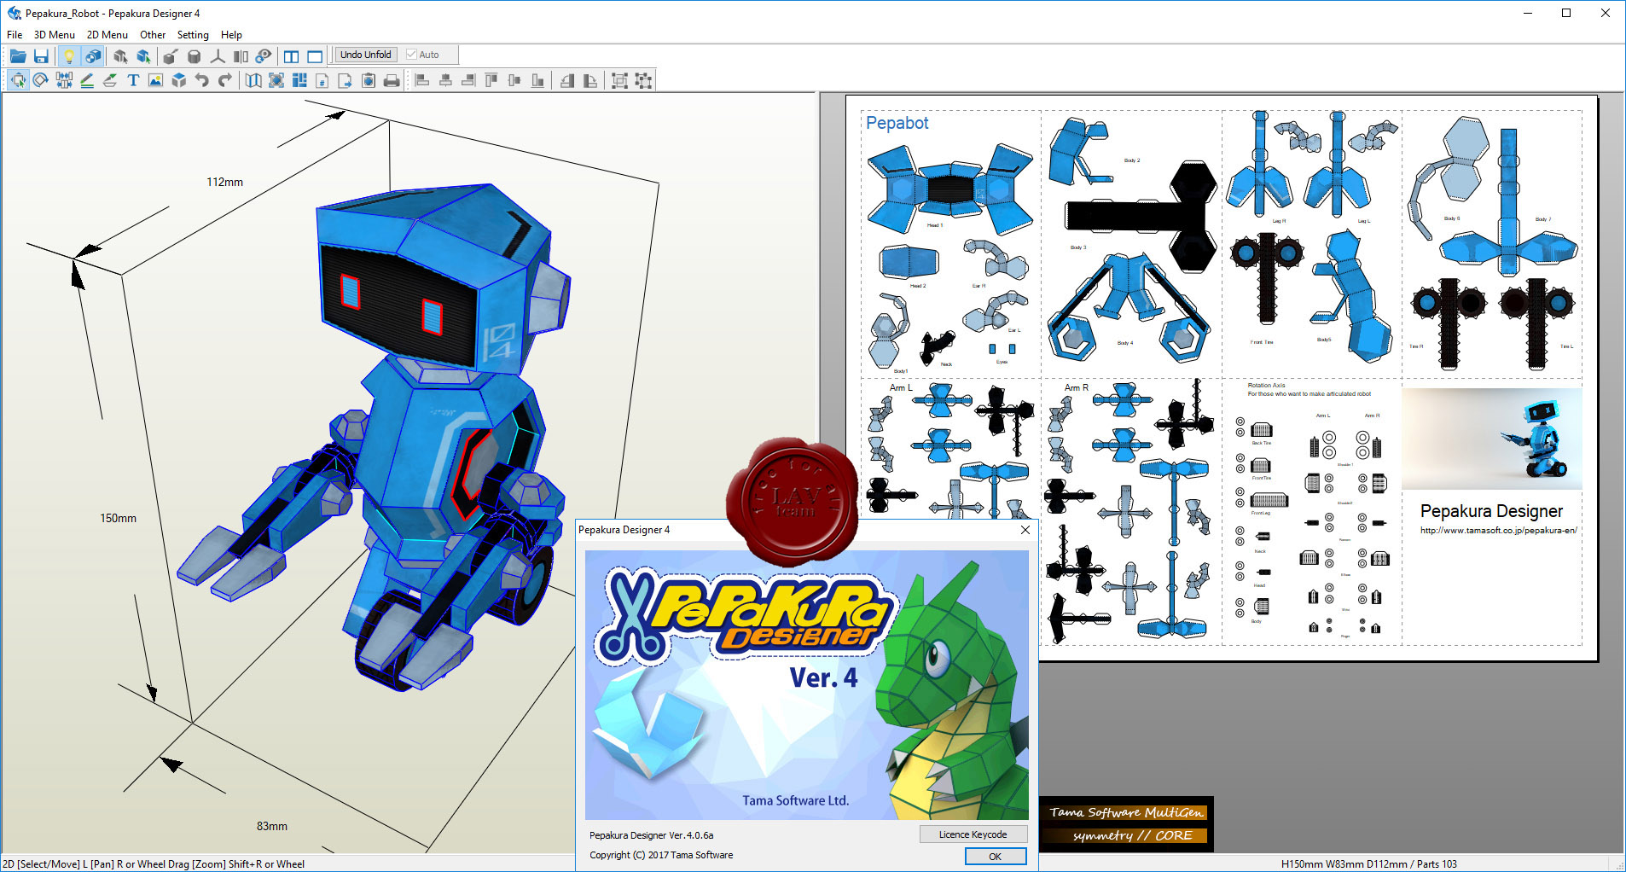
Task: Select the edge color paint tool
Action: click(110, 80)
